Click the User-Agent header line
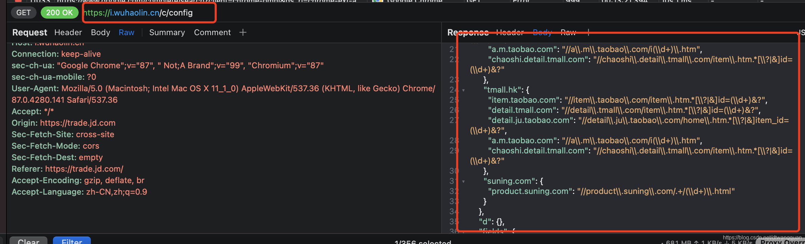Image resolution: width=805 pixels, height=244 pixels. (223, 94)
